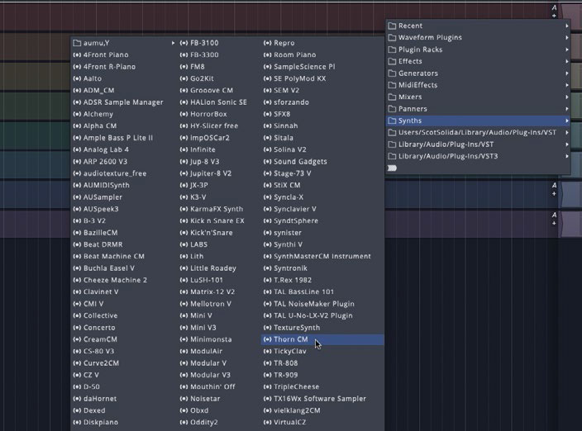Click the plugin icon beside HALion Sonic SE

pyautogui.click(x=184, y=102)
